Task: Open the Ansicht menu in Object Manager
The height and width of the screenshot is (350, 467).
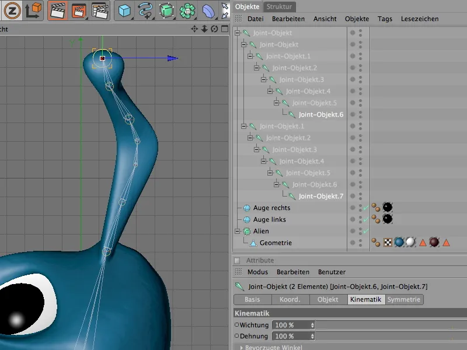Action: pos(325,19)
